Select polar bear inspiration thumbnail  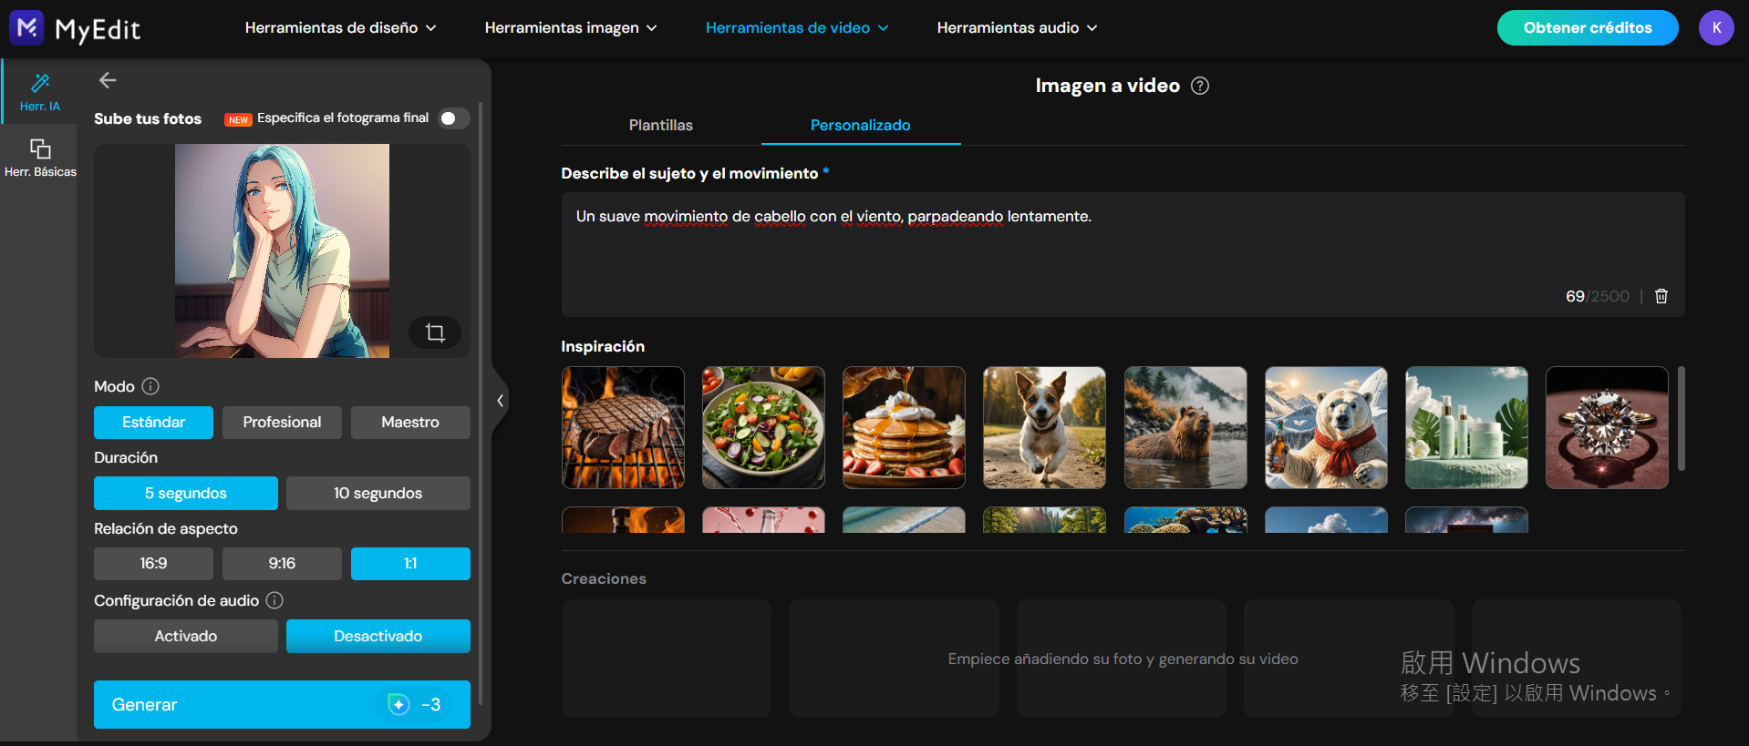point(1326,427)
